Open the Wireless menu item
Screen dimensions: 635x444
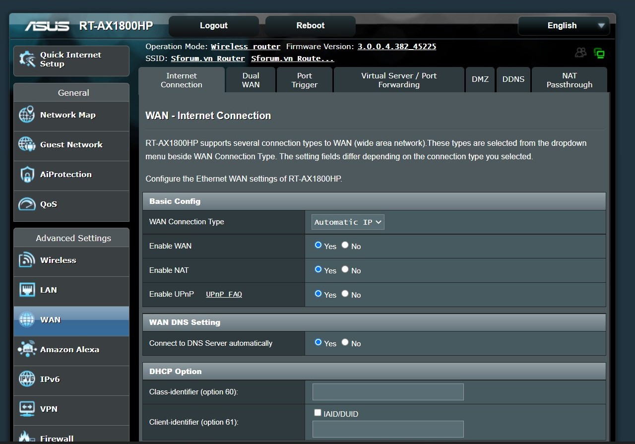(71, 261)
